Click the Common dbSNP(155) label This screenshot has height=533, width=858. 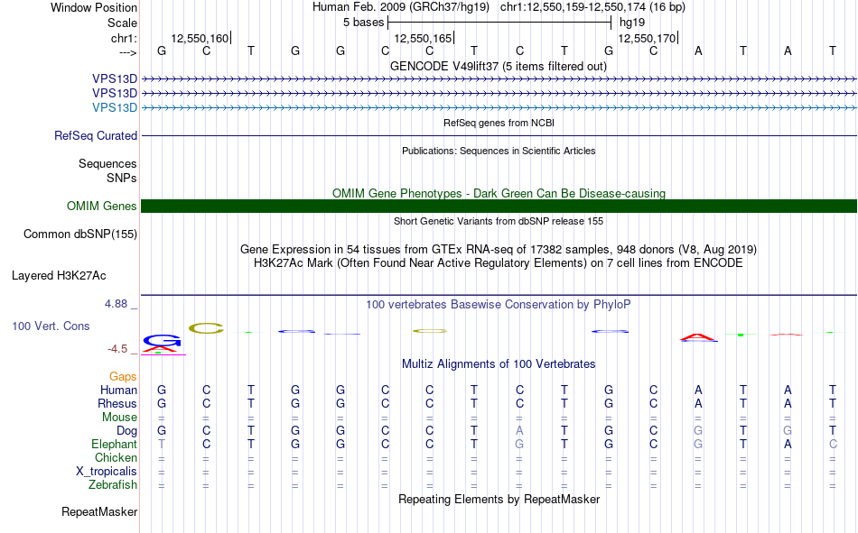[x=79, y=234]
